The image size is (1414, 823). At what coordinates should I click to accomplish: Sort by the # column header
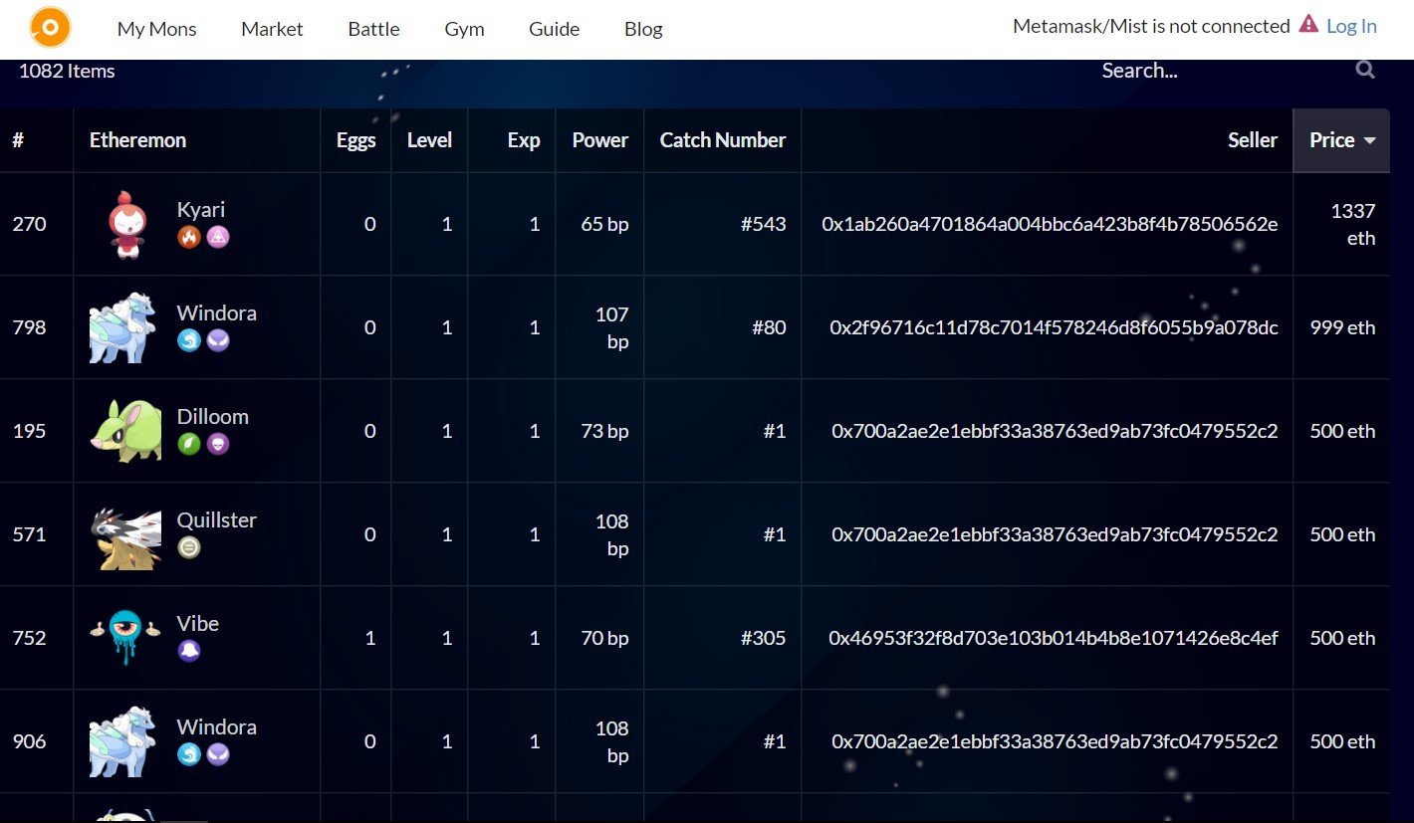tap(18, 140)
